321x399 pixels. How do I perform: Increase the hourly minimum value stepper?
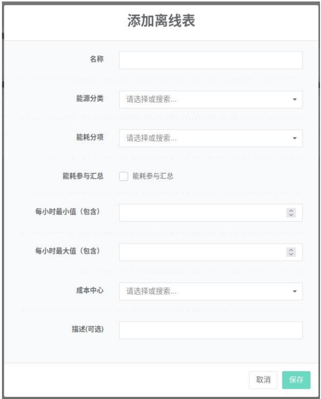(291, 211)
